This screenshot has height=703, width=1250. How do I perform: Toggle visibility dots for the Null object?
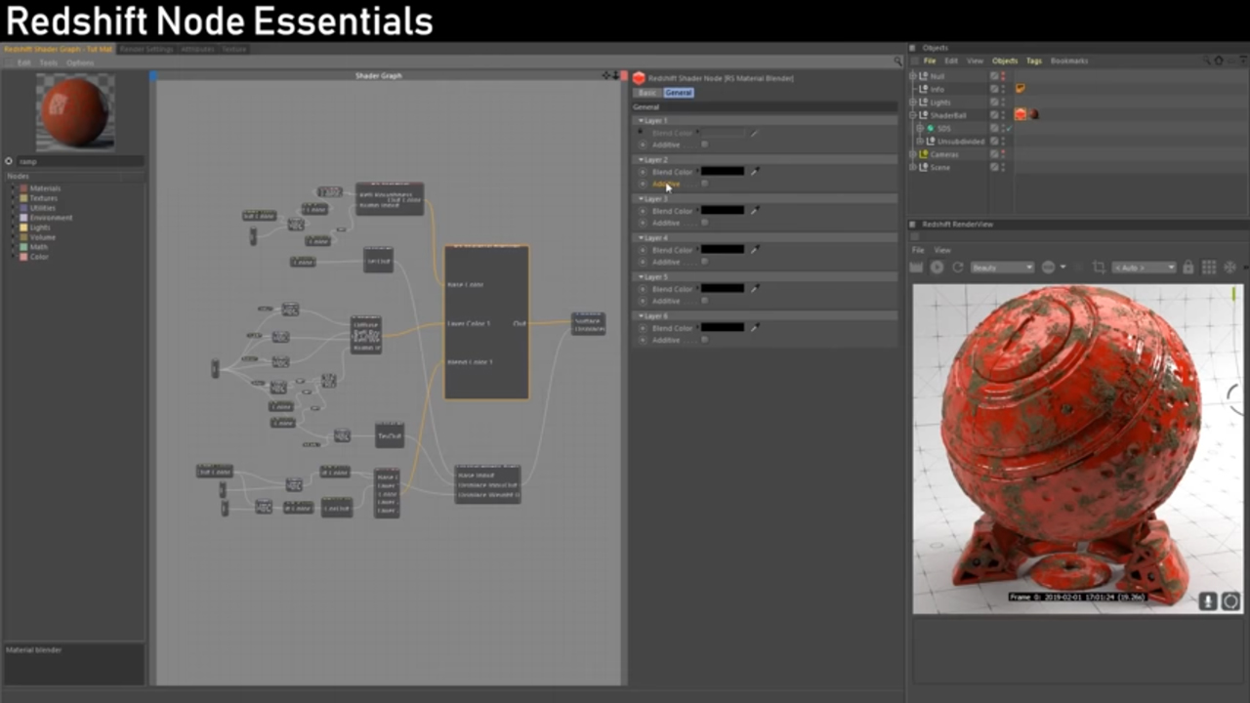(x=1003, y=76)
